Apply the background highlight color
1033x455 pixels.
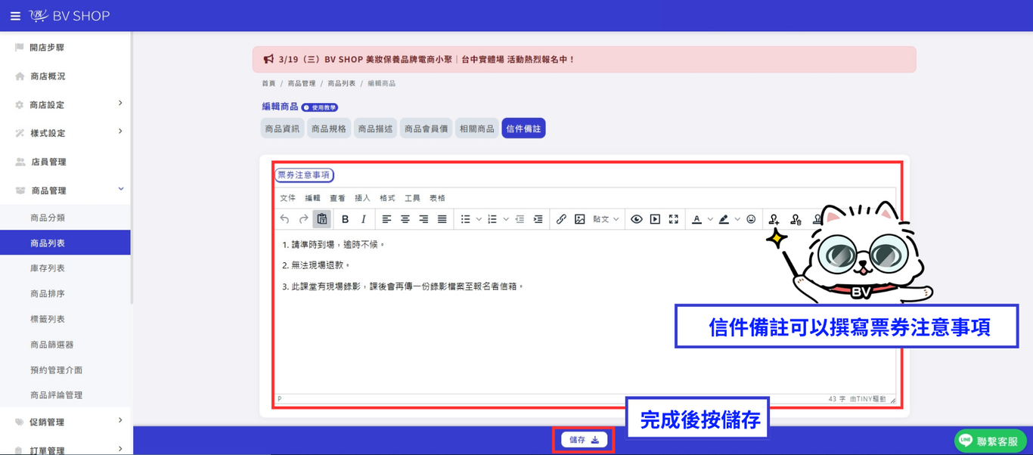724,219
